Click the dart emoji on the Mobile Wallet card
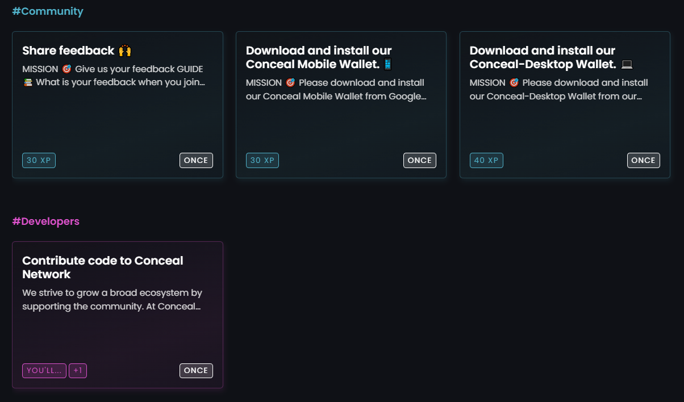The image size is (684, 402). coord(290,82)
